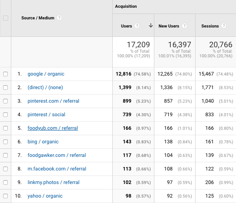Tick the bing / organic checkbox

[x=5, y=142]
